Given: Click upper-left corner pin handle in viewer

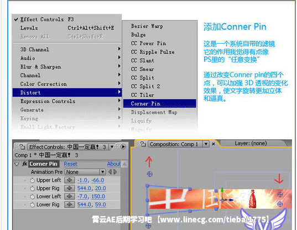Looking at the screenshot, I should tap(150, 174).
